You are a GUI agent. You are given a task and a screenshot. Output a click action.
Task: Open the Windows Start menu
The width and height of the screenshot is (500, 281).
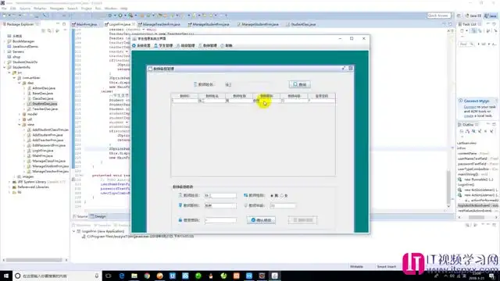click(x=6, y=276)
